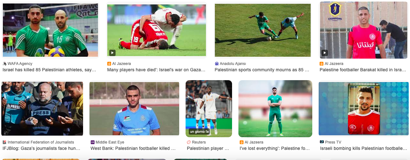Click the Middle East Eye favicon
The height and width of the screenshot is (160, 410).
(x=93, y=142)
